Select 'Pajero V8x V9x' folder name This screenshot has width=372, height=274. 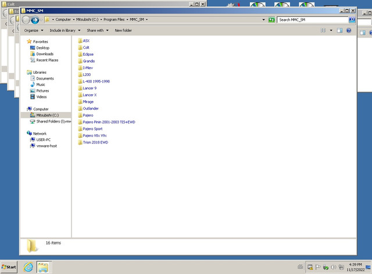click(x=95, y=136)
